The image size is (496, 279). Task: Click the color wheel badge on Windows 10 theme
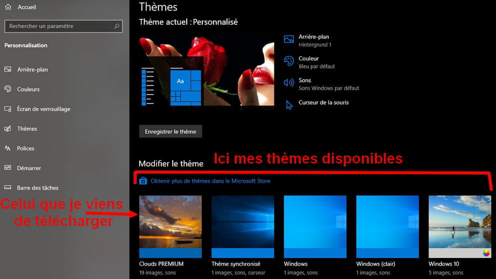pos(486,253)
